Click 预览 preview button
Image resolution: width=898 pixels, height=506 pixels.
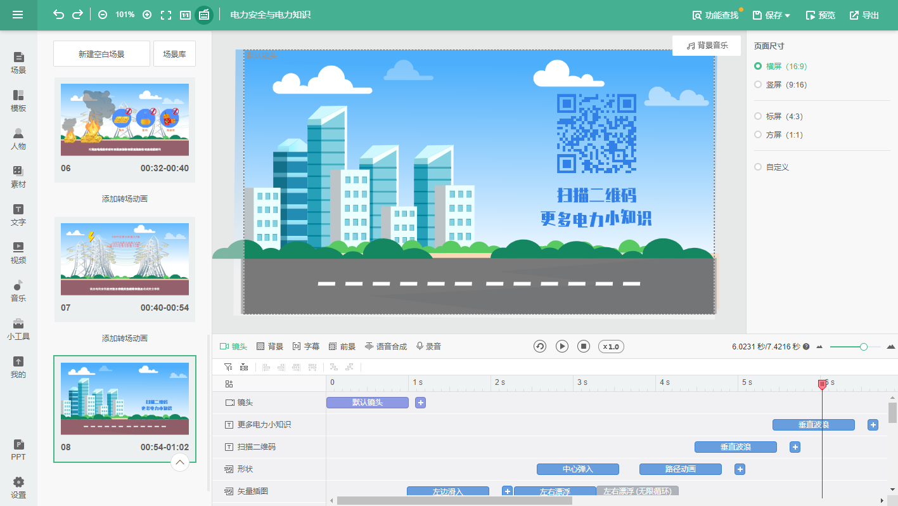(x=820, y=15)
